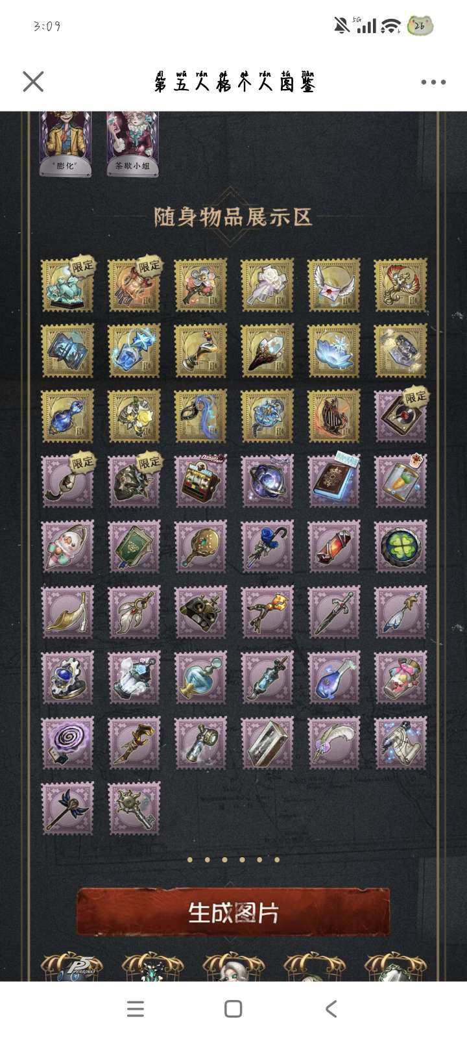Select the hand mirror accessory stamp
Image resolution: width=467 pixels, height=1039 pixels.
point(200,546)
